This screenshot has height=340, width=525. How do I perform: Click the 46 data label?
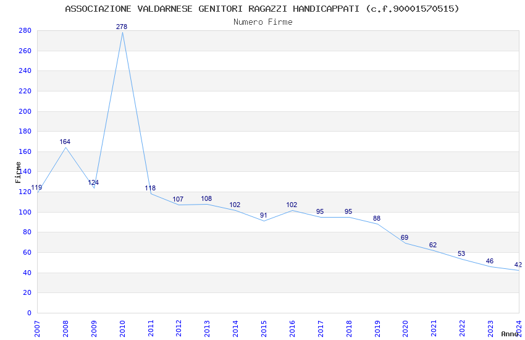[x=490, y=261]
